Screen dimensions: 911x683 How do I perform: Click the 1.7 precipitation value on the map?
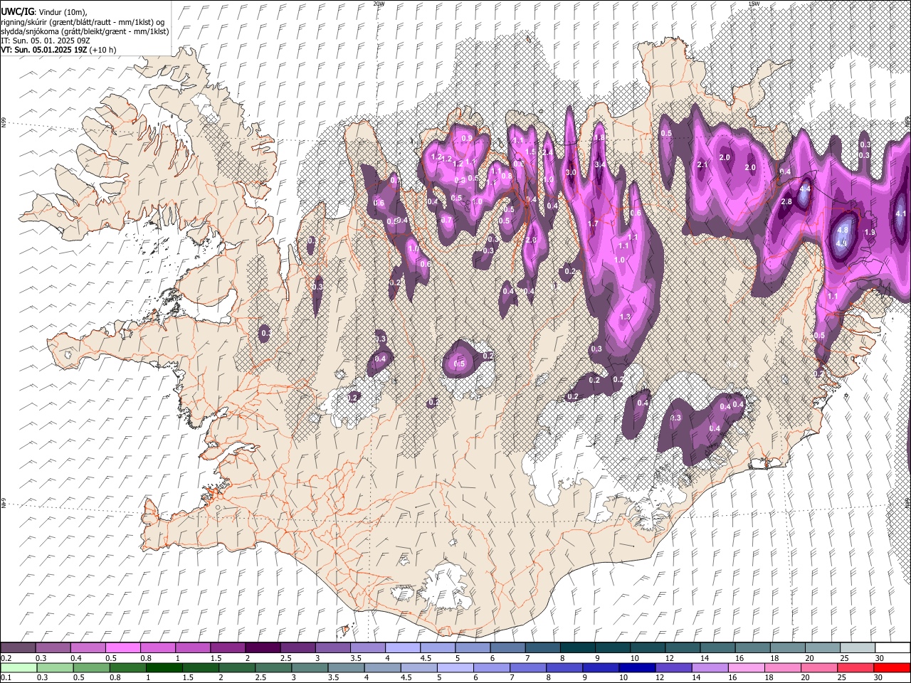click(593, 224)
